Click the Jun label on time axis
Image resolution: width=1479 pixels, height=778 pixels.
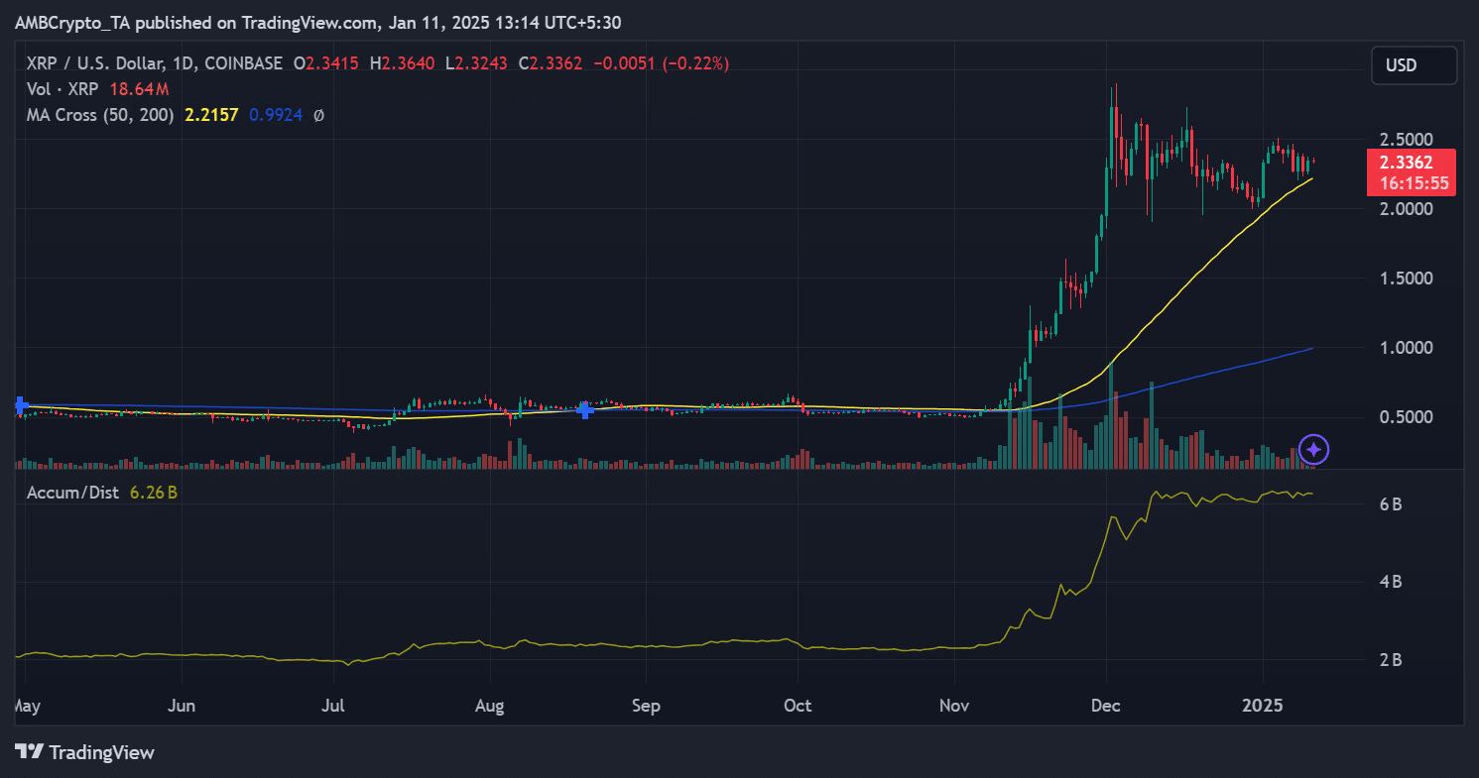[x=182, y=707]
